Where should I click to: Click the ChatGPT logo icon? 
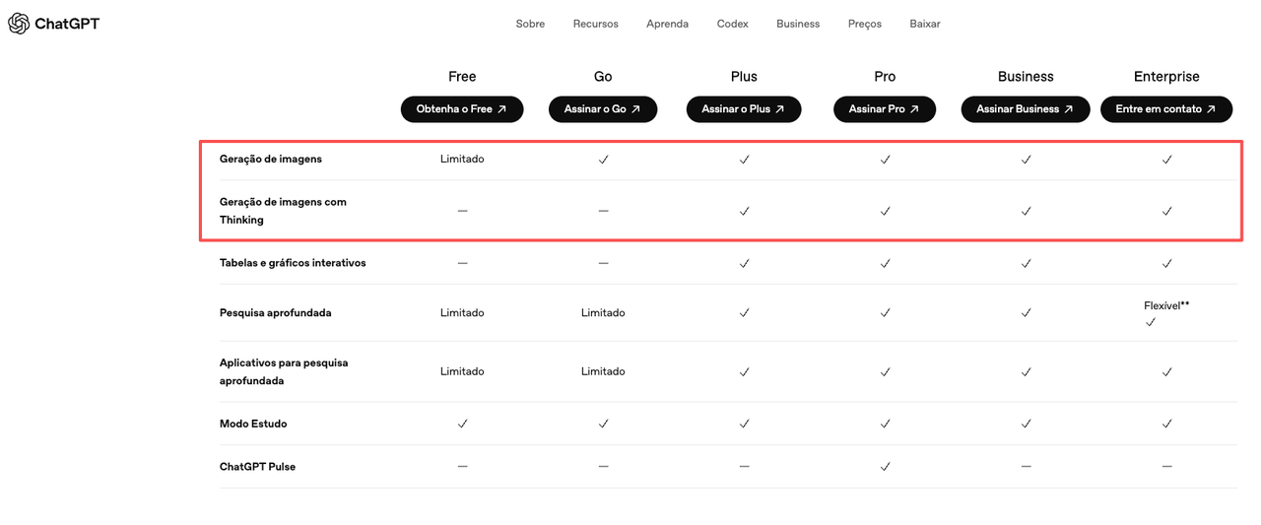[x=19, y=24]
